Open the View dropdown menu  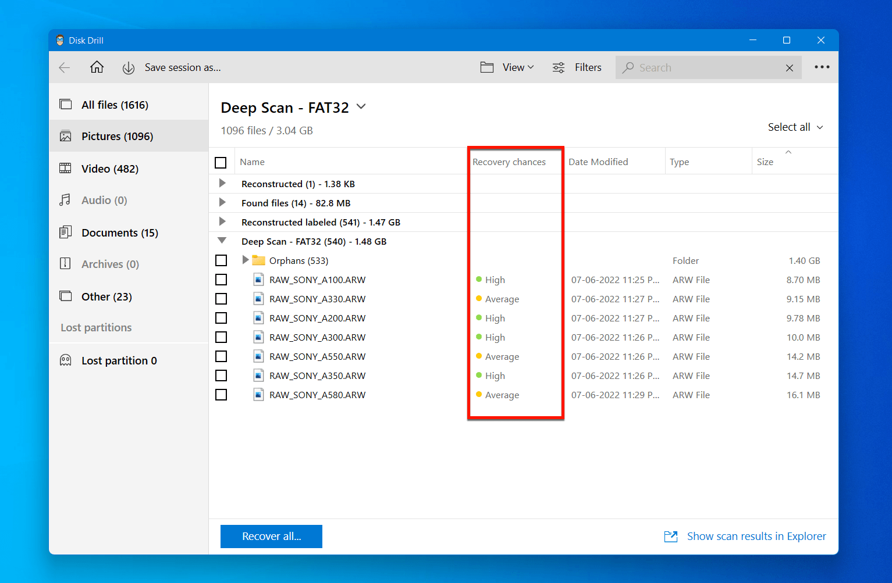click(x=518, y=67)
